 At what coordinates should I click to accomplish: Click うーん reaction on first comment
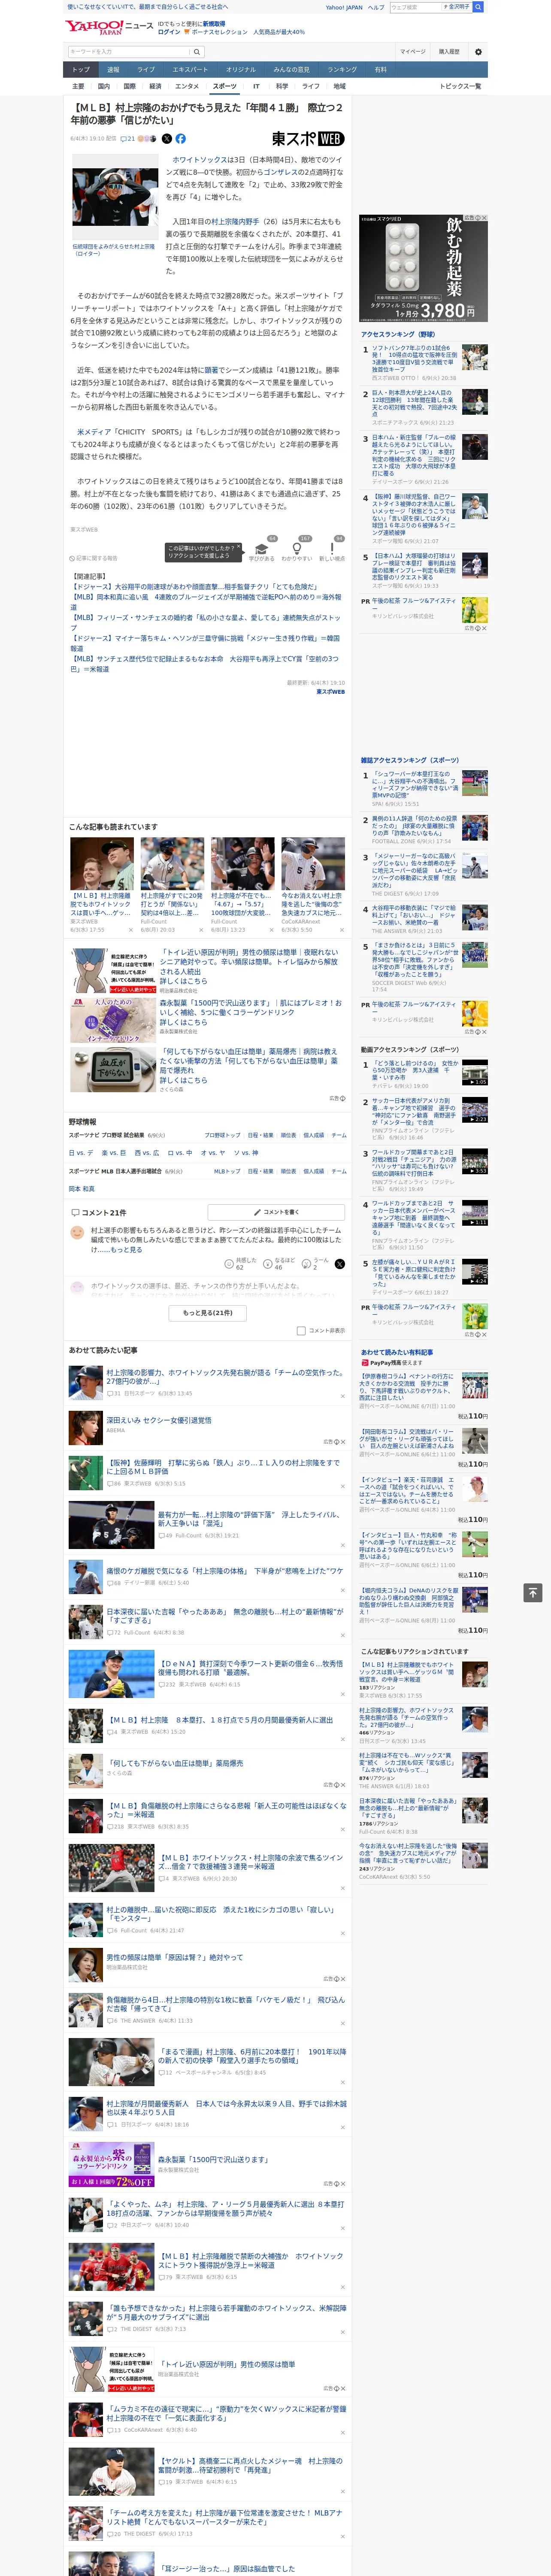(315, 1263)
